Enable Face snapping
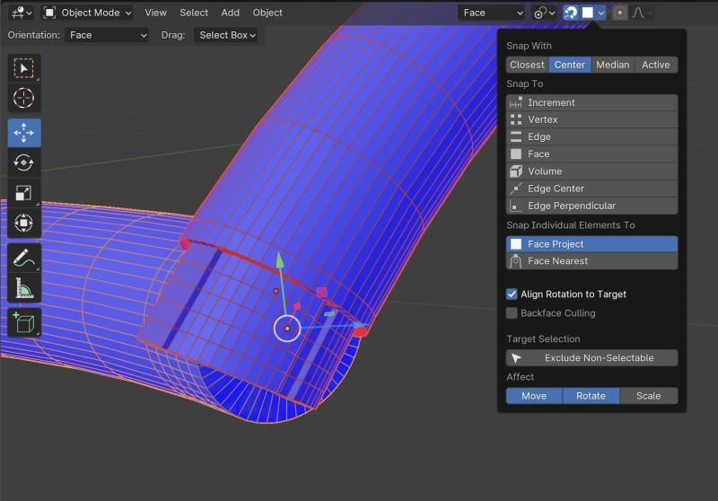Screen dimensions: 718x501 (591, 154)
